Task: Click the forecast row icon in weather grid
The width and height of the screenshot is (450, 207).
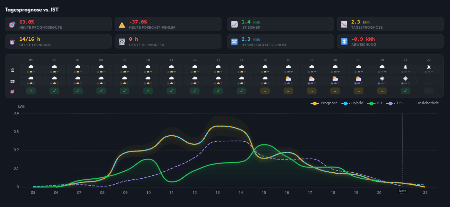Action: [x=12, y=70]
